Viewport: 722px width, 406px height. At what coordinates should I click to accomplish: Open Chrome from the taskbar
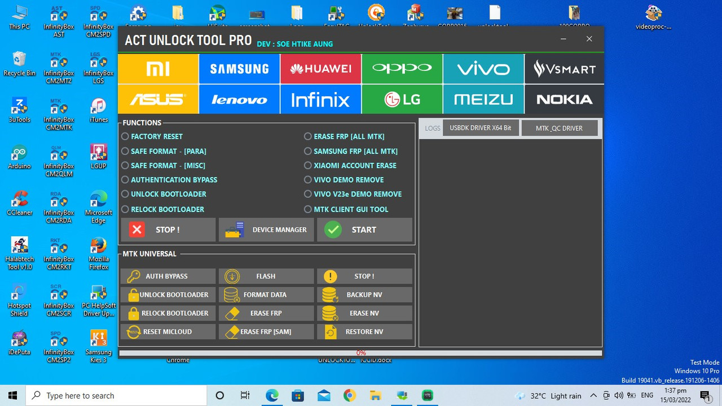pos(349,395)
